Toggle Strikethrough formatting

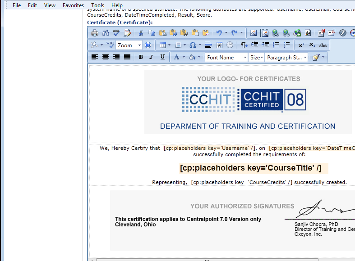coord(323,45)
